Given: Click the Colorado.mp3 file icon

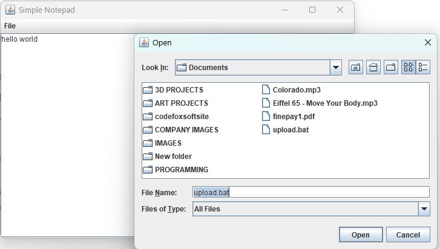Looking at the screenshot, I should point(266,89).
